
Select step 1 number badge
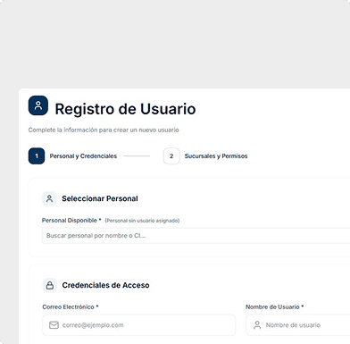(37, 156)
